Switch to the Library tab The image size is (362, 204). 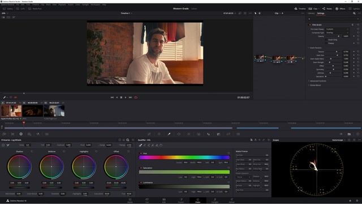pyautogui.click(x=311, y=13)
